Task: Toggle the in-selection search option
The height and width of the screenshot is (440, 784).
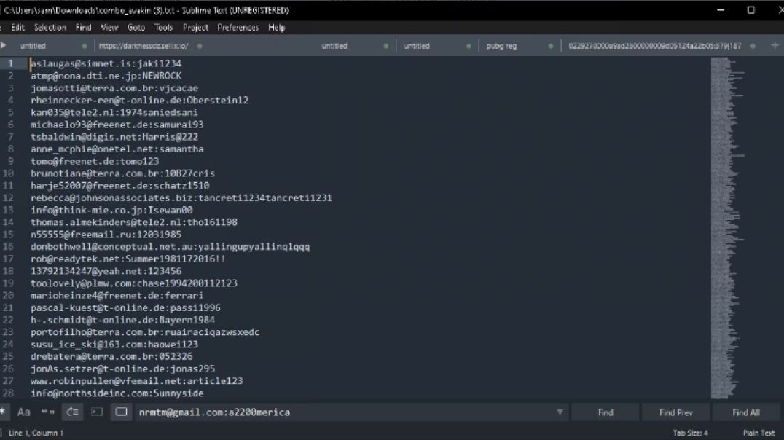Action: [x=96, y=412]
